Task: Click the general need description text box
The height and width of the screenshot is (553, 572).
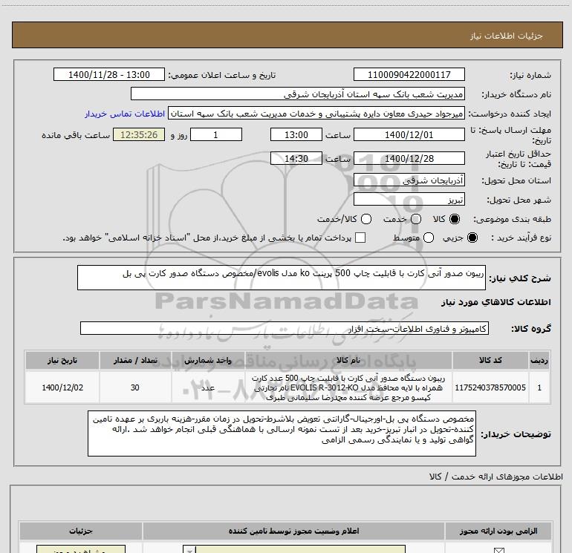Action: (x=282, y=278)
